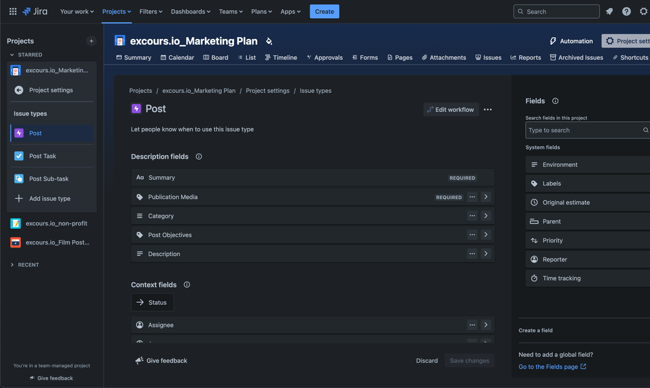Open notifications bell icon
Screen dimensions: 650x388
click(609, 12)
